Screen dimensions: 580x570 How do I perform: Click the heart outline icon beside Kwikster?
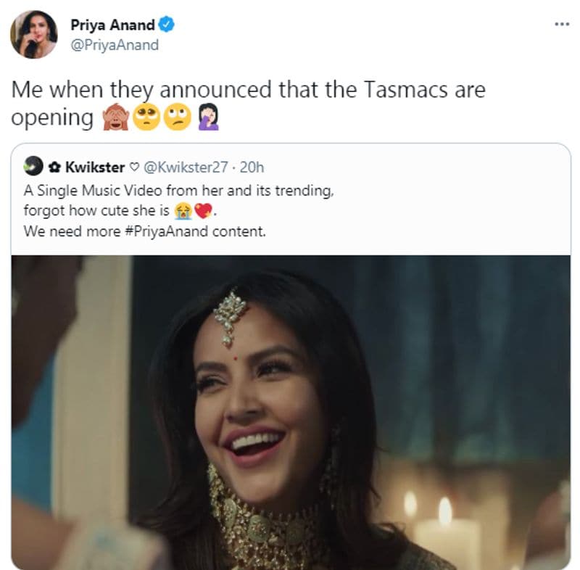134,168
